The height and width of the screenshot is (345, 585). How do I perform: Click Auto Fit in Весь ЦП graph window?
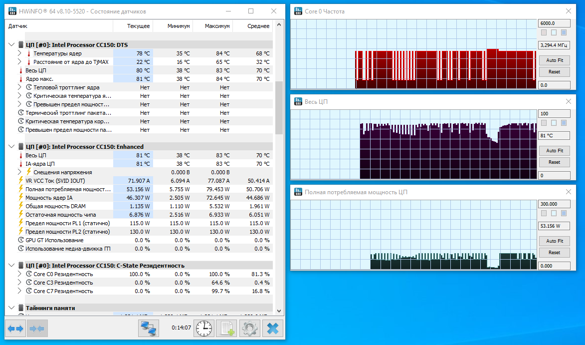(x=555, y=150)
